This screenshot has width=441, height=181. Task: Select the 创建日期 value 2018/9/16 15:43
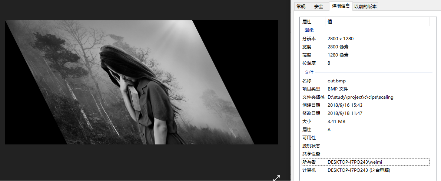345,105
